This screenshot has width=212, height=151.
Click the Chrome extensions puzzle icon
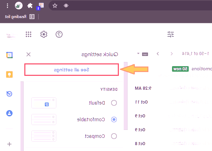[30, 6]
